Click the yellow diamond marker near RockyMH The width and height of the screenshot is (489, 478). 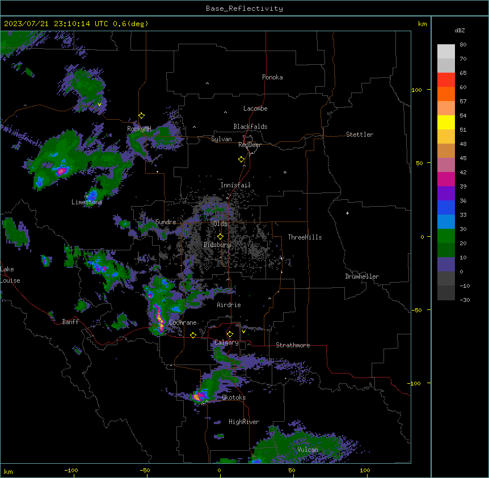pyautogui.click(x=142, y=116)
